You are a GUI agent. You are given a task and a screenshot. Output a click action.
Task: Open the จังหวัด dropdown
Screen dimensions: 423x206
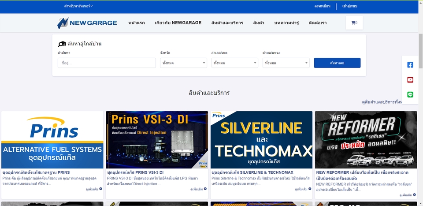183,63
